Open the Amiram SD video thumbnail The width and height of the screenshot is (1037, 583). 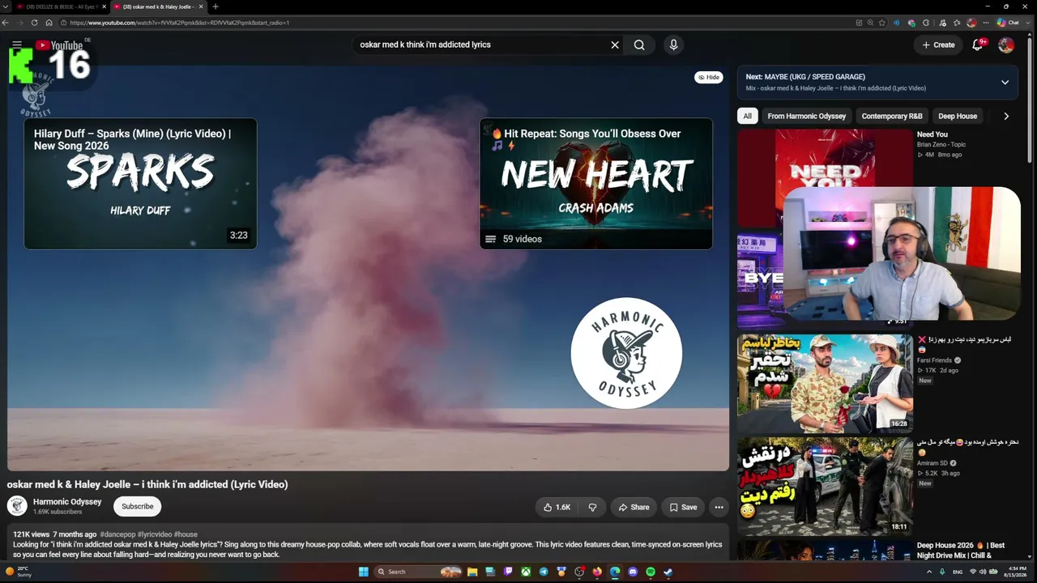coord(825,487)
